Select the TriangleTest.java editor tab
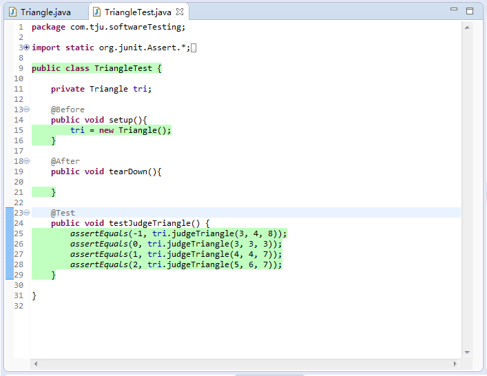This screenshot has width=487, height=376. pyautogui.click(x=138, y=12)
